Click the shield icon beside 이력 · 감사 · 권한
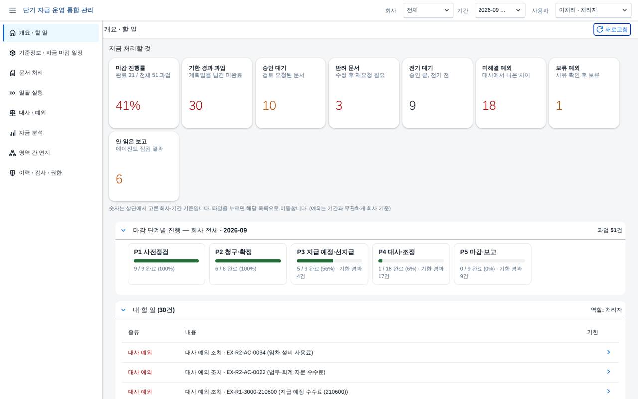The width and height of the screenshot is (638, 399). pos(12,173)
